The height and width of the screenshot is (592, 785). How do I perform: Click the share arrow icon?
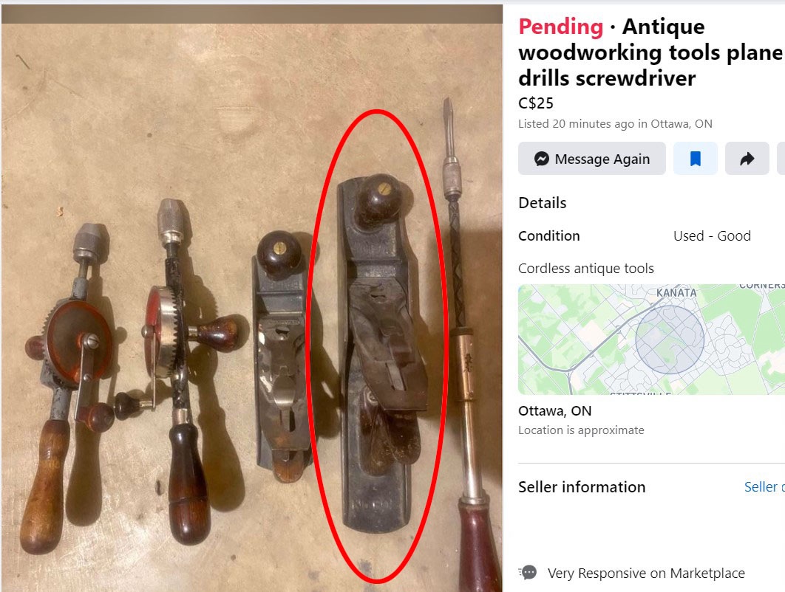[747, 159]
